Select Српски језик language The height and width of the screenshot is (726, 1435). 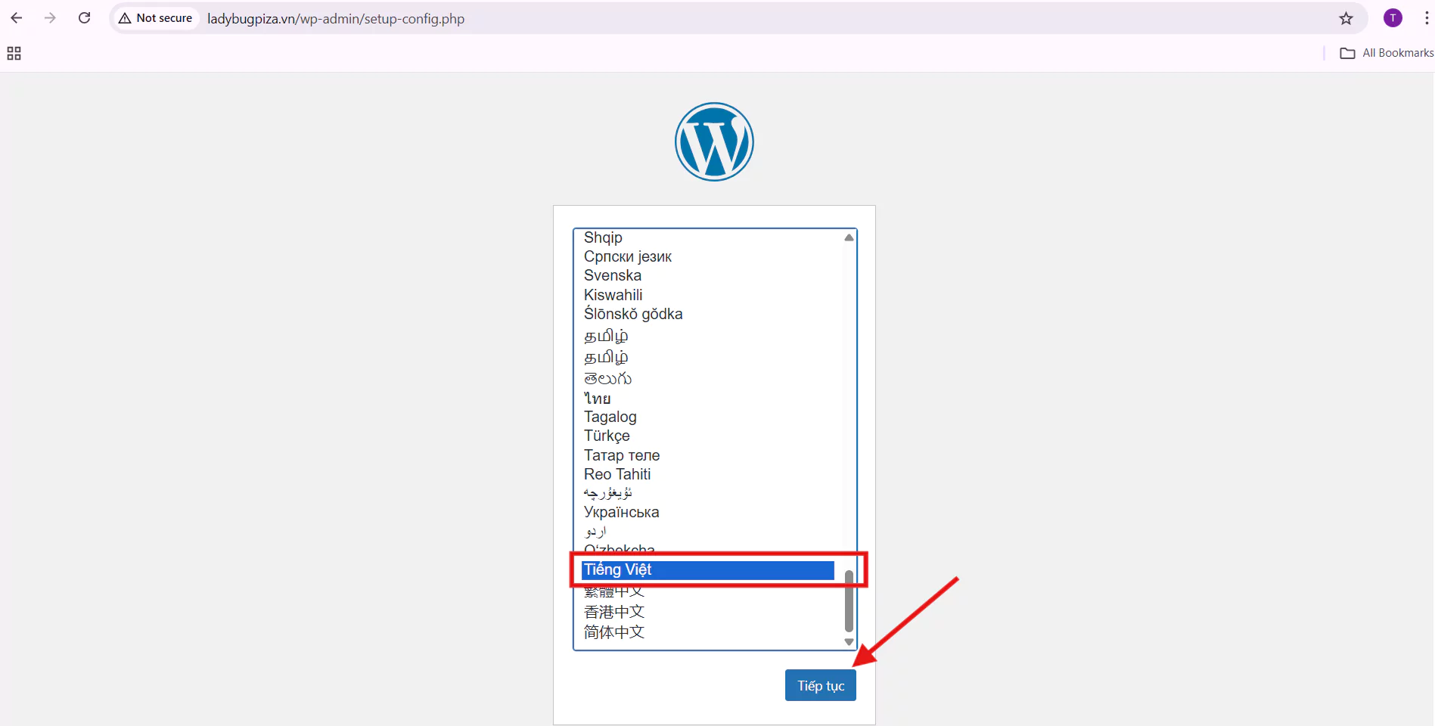[x=708, y=256]
